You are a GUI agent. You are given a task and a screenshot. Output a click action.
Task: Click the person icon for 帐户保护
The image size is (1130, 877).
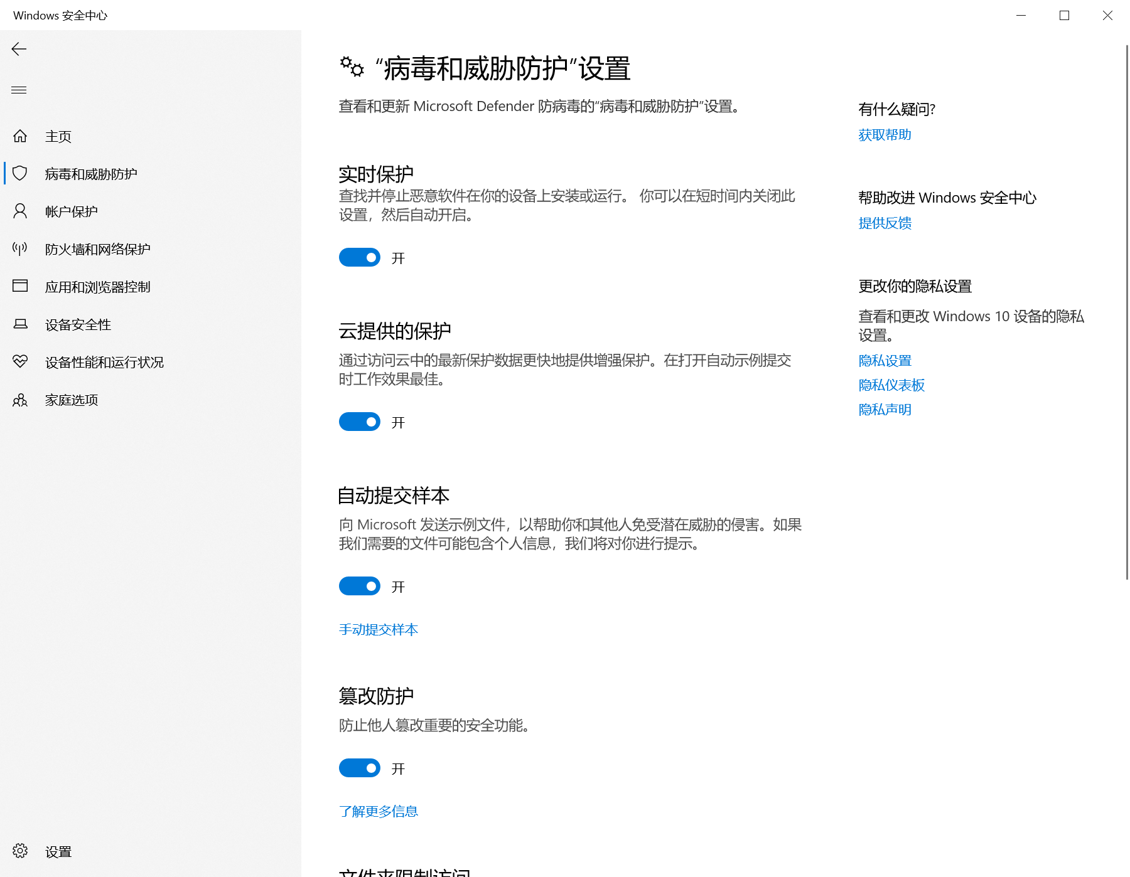(x=20, y=211)
